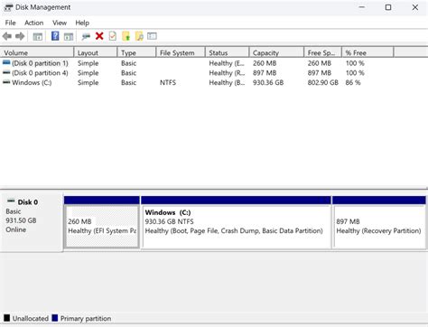Click the yellow folder green arrow icon

click(x=126, y=36)
